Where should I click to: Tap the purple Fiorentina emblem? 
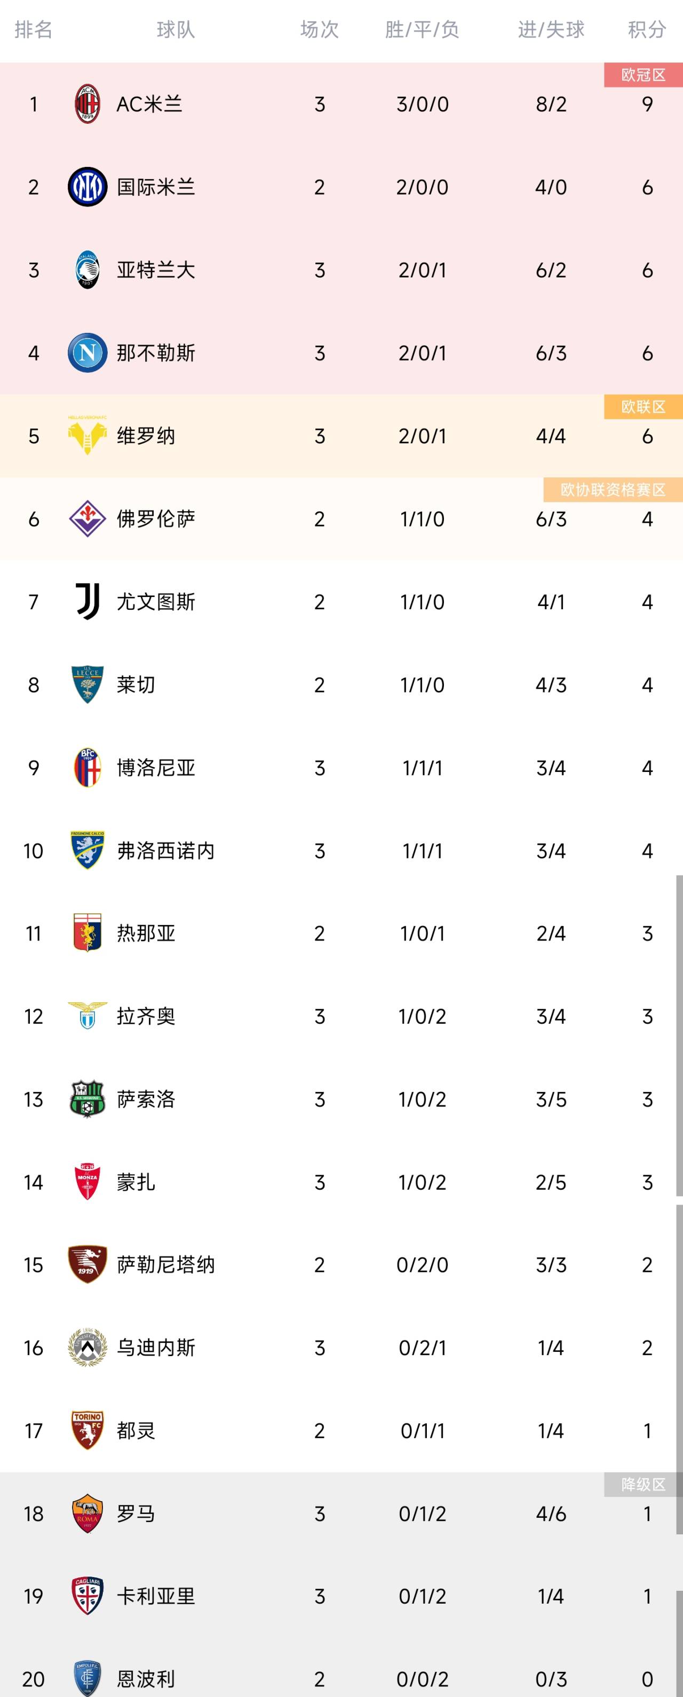[x=87, y=519]
